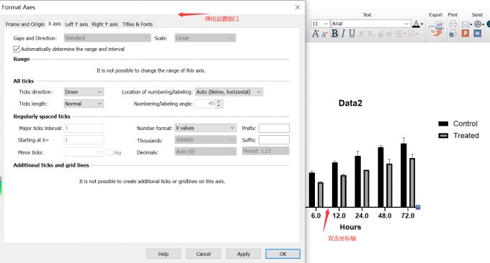
Task: Click the Prefix input field
Action: (274, 128)
